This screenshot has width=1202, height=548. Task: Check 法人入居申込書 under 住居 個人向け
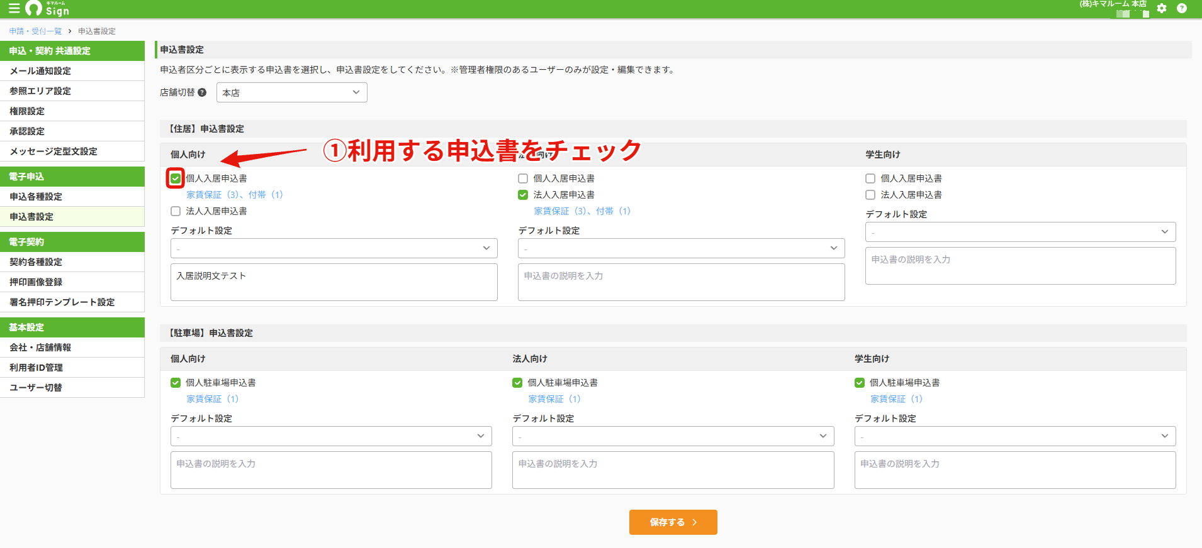pos(176,211)
